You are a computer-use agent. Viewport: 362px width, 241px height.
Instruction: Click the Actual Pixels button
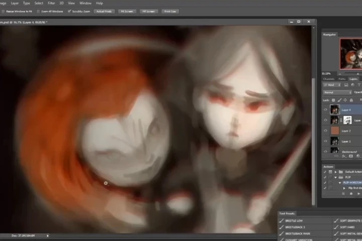point(104,12)
